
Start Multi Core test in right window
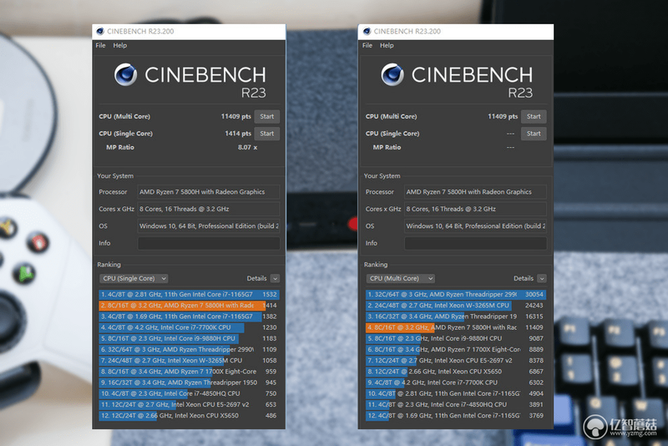tap(534, 116)
